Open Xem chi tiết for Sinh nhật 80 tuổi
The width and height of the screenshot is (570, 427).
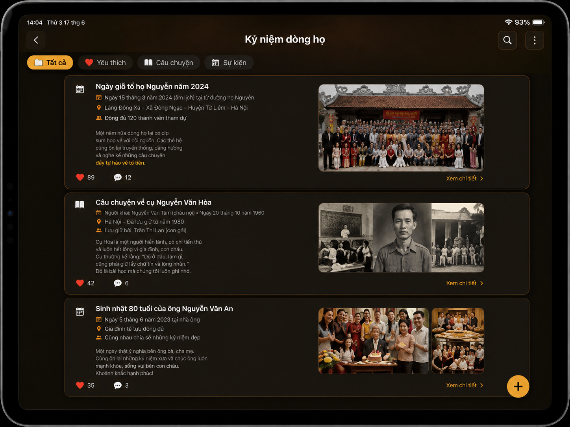pyautogui.click(x=465, y=385)
